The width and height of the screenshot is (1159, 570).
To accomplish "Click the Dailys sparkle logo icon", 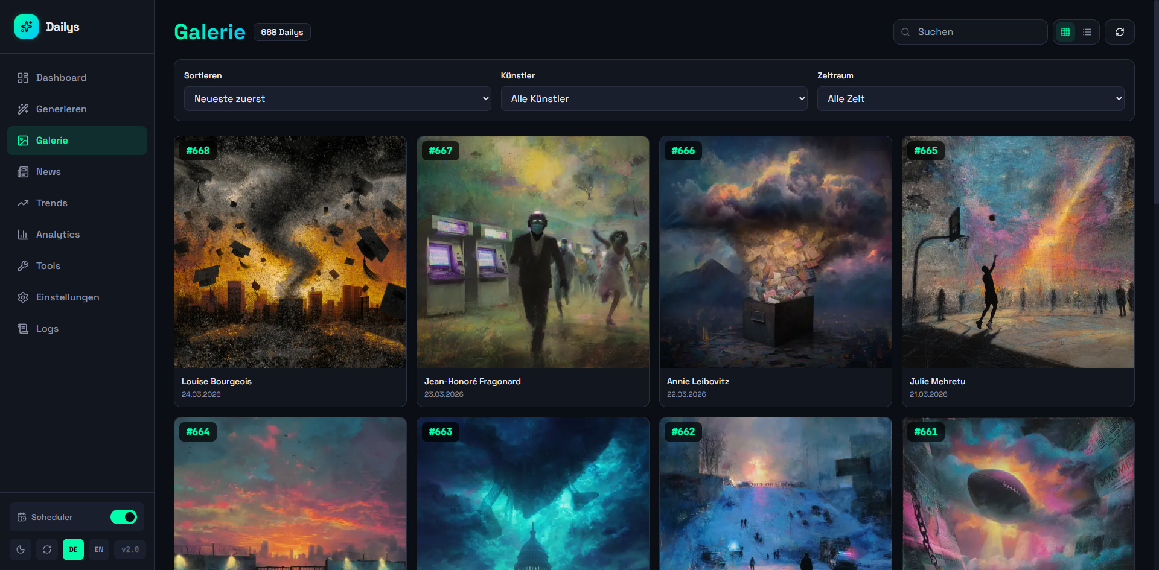I will 27,27.
